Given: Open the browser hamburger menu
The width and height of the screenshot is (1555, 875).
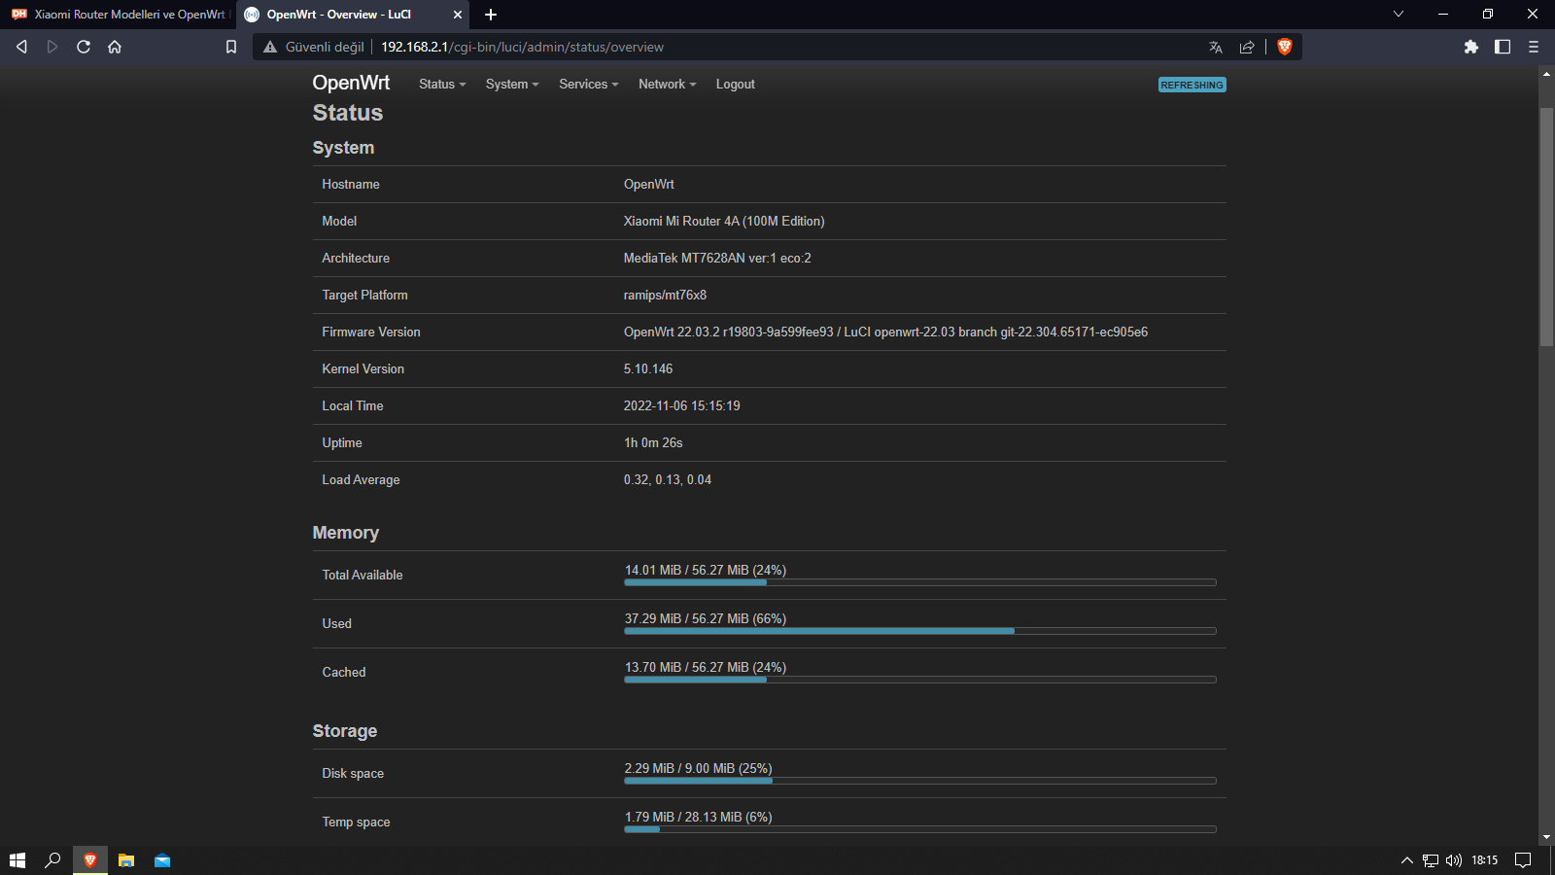Looking at the screenshot, I should (1534, 47).
